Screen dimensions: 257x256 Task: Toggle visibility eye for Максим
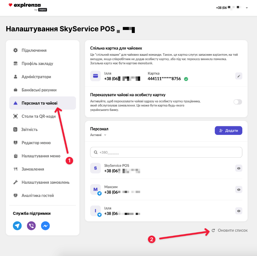click(238, 189)
